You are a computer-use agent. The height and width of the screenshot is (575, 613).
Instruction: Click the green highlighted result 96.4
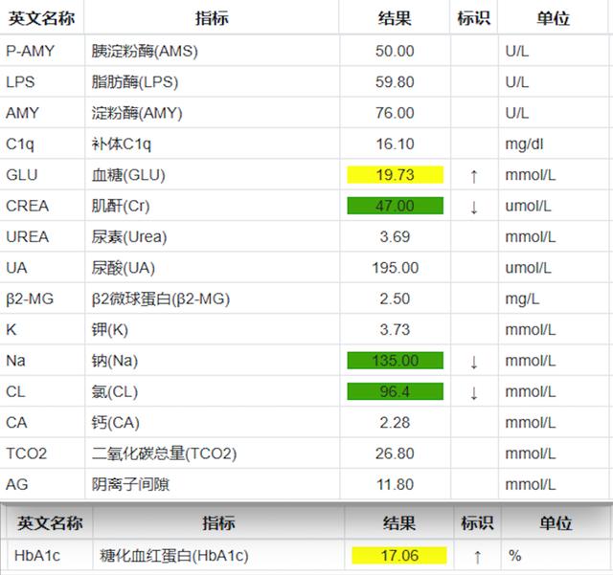[396, 391]
